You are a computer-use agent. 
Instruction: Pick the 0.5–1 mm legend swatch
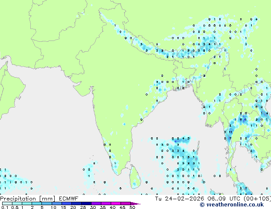point(17,203)
